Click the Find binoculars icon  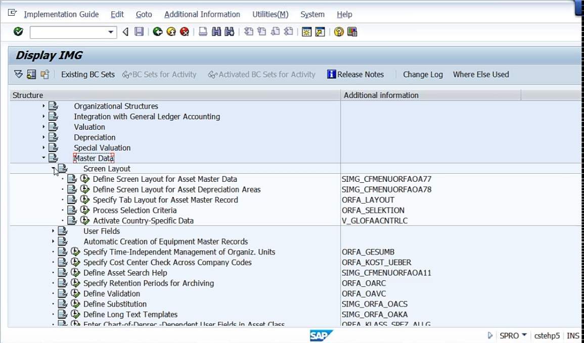tap(216, 32)
